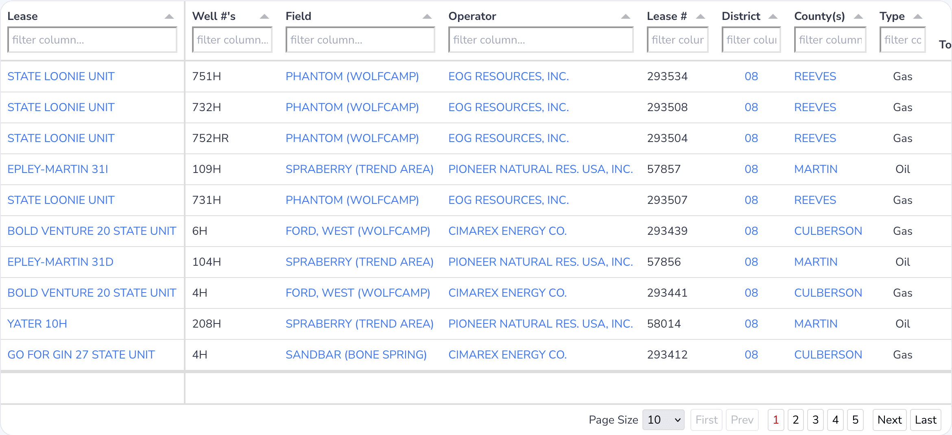Focus the Well #'s filter input
Screen dimensions: 952x435
[x=232, y=40]
